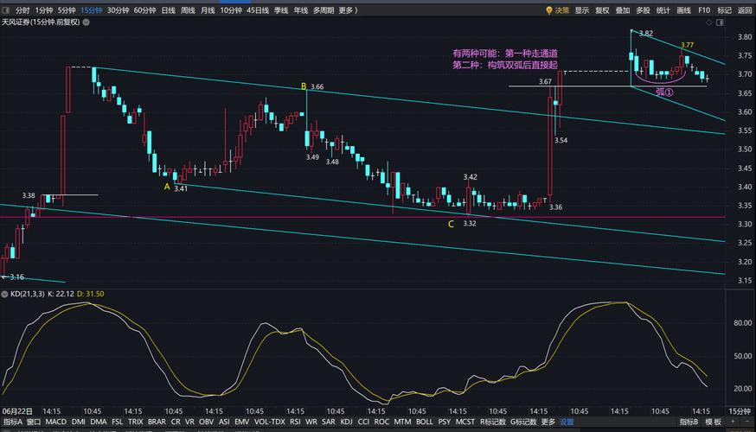Click the blue 设置 settings link
This screenshot has width=756, height=432.
coord(567,422)
